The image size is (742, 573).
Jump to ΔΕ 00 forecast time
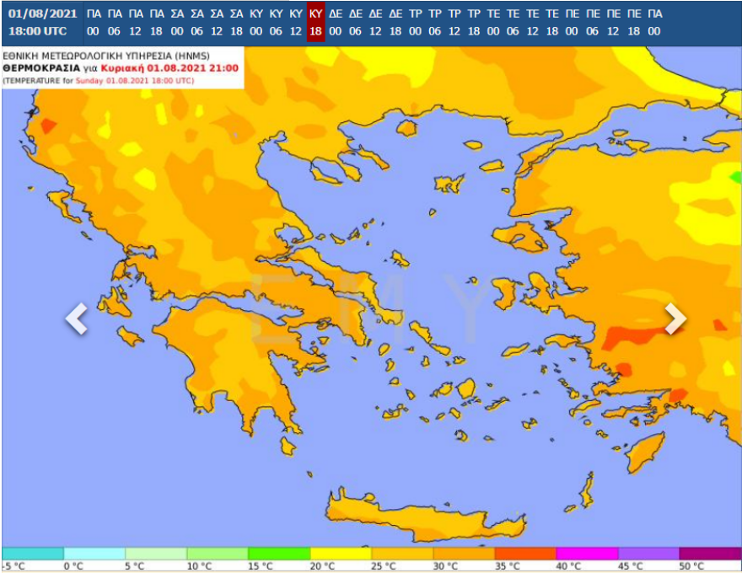coord(336,23)
